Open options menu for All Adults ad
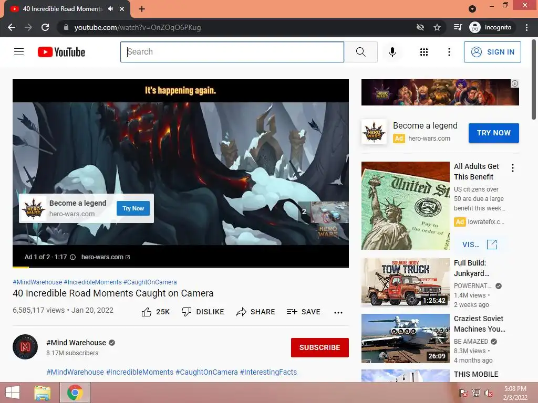 513,168
